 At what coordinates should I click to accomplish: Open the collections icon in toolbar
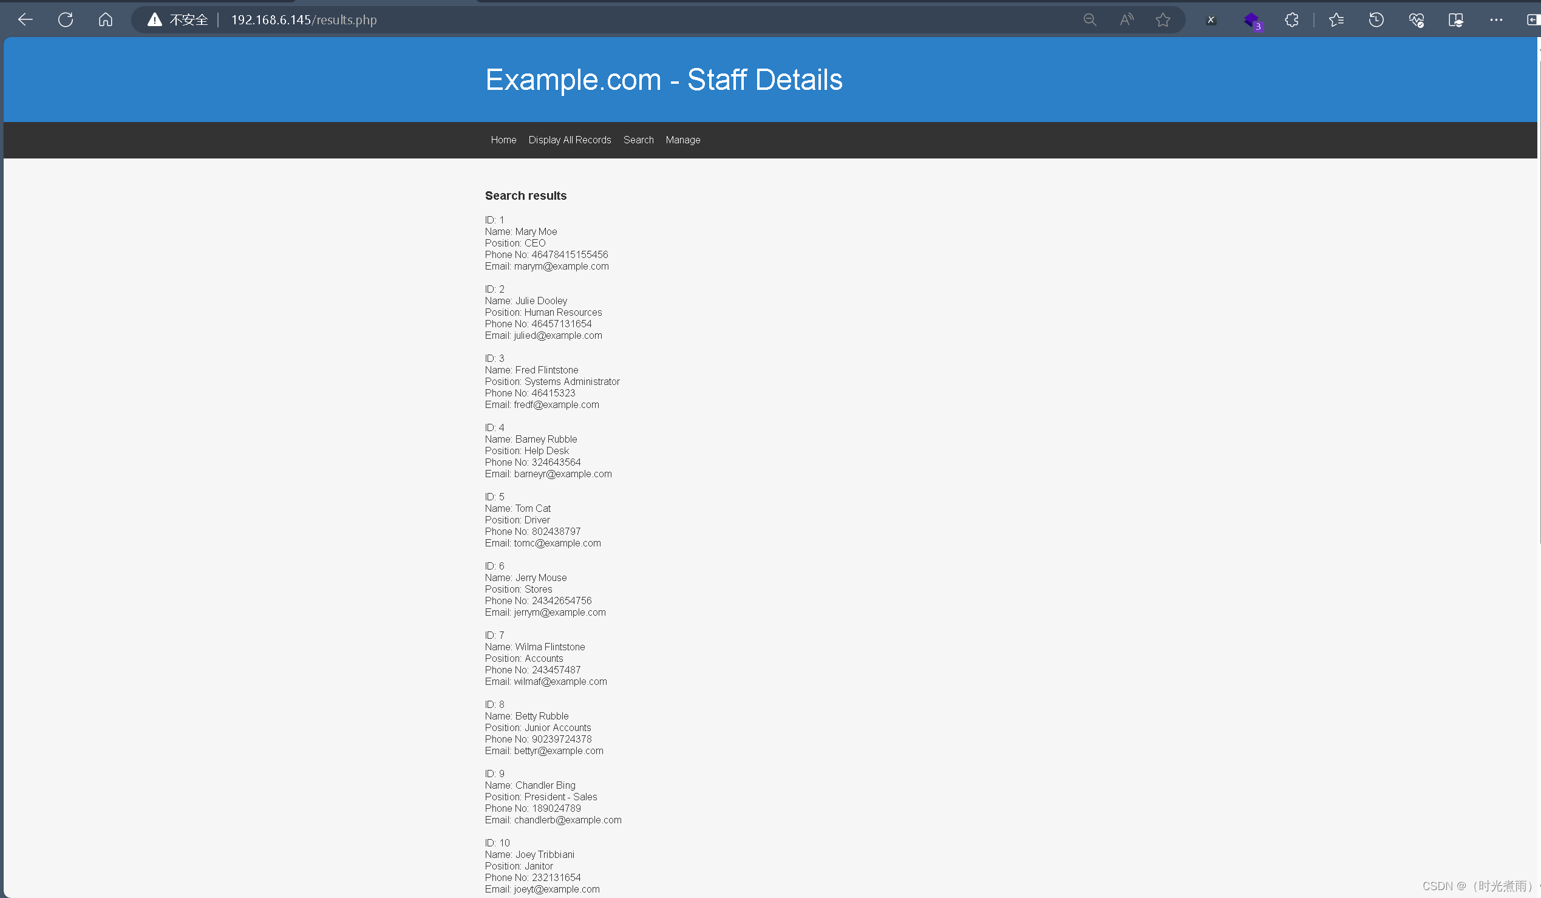(x=1456, y=19)
